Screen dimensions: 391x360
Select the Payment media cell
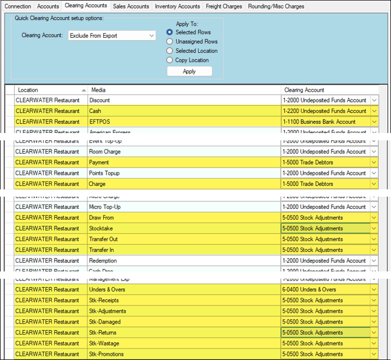click(x=184, y=162)
